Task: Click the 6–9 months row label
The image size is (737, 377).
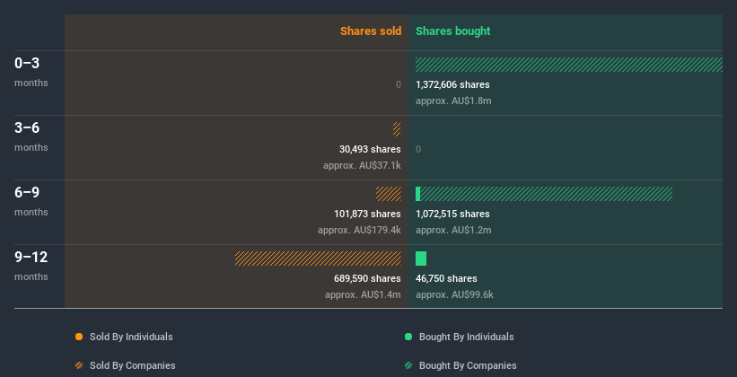Action: [x=31, y=201]
